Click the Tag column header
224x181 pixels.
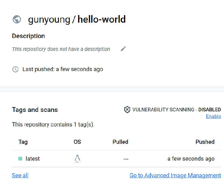(x=23, y=142)
